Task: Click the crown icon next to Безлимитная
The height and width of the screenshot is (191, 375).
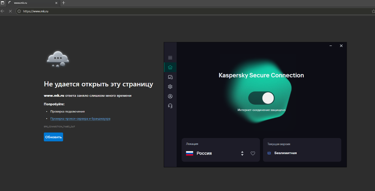Action: coord(269,153)
